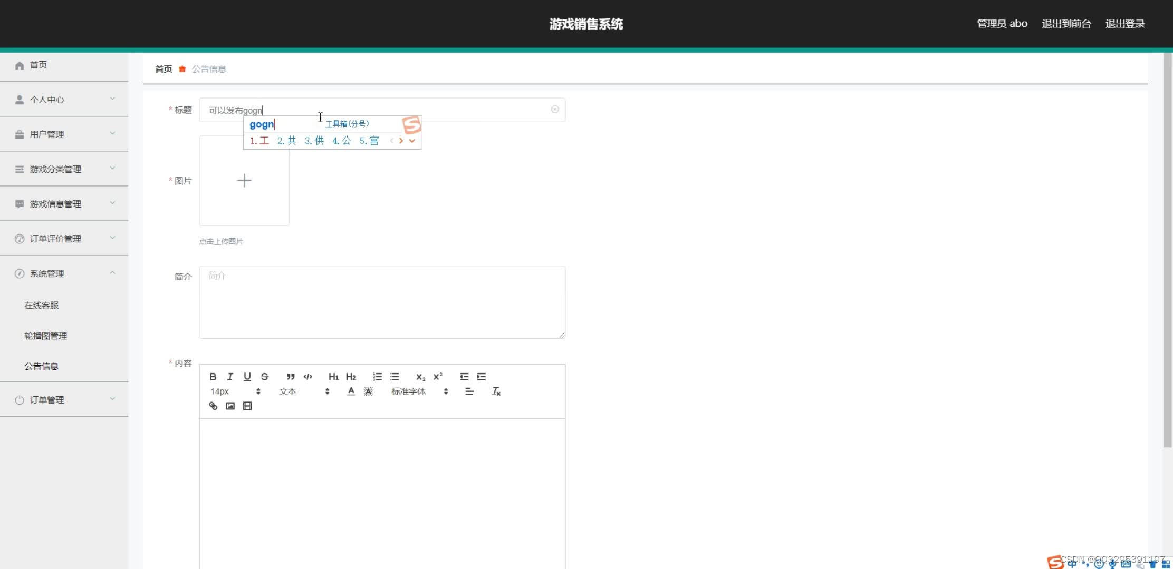Select IME candidate 2 共
The width and height of the screenshot is (1173, 569).
(x=287, y=141)
